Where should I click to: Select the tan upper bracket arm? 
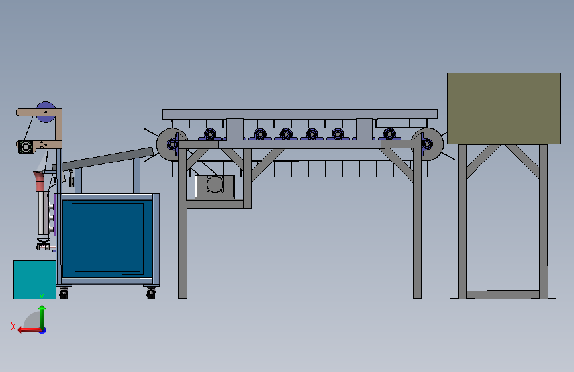point(39,112)
